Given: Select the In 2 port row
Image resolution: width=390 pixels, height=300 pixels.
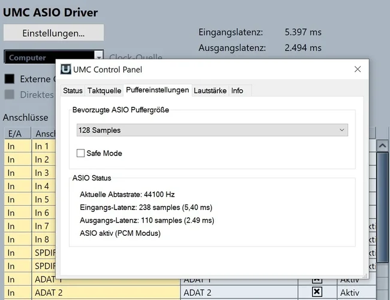Looking at the screenshot, I should pyautogui.click(x=30, y=160).
